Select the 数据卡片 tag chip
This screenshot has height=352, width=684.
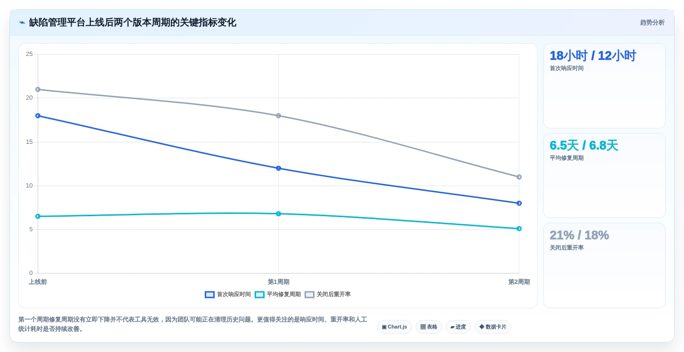(x=493, y=327)
